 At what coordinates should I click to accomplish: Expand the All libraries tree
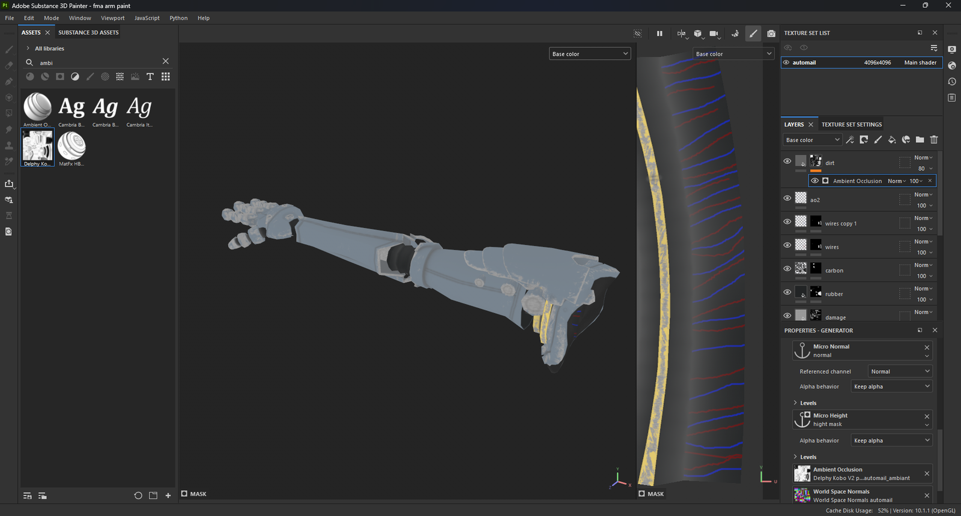click(x=28, y=49)
